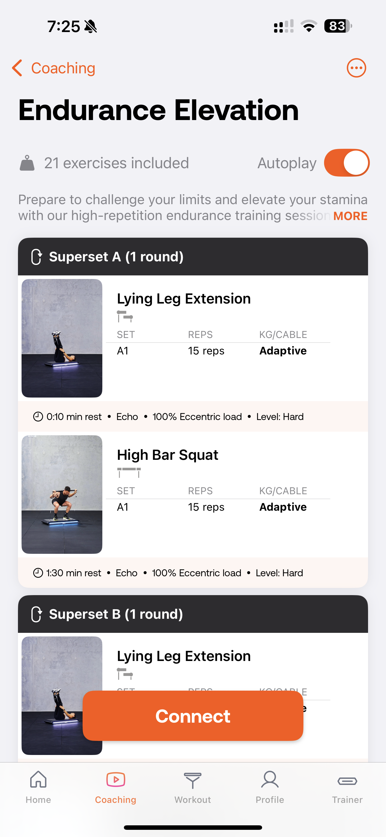This screenshot has height=837, width=386.
Task: Tap the orange Connect button
Action: pyautogui.click(x=193, y=716)
